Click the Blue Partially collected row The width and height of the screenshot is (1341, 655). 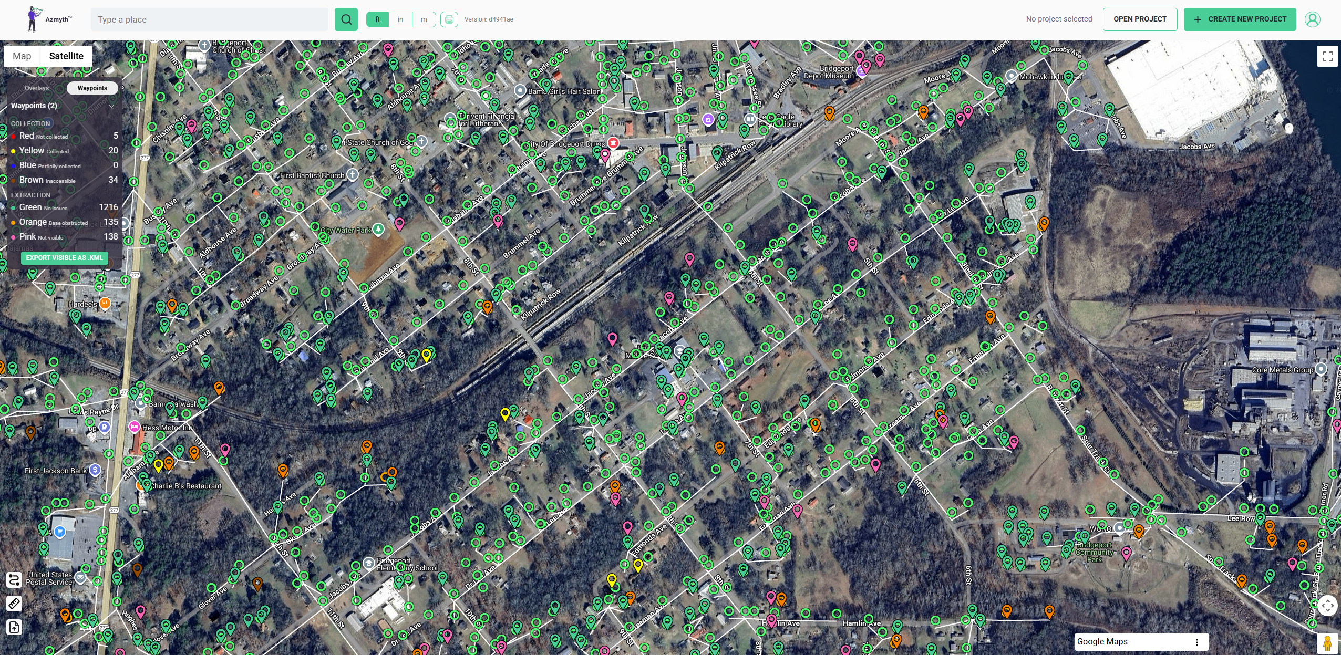(x=64, y=165)
